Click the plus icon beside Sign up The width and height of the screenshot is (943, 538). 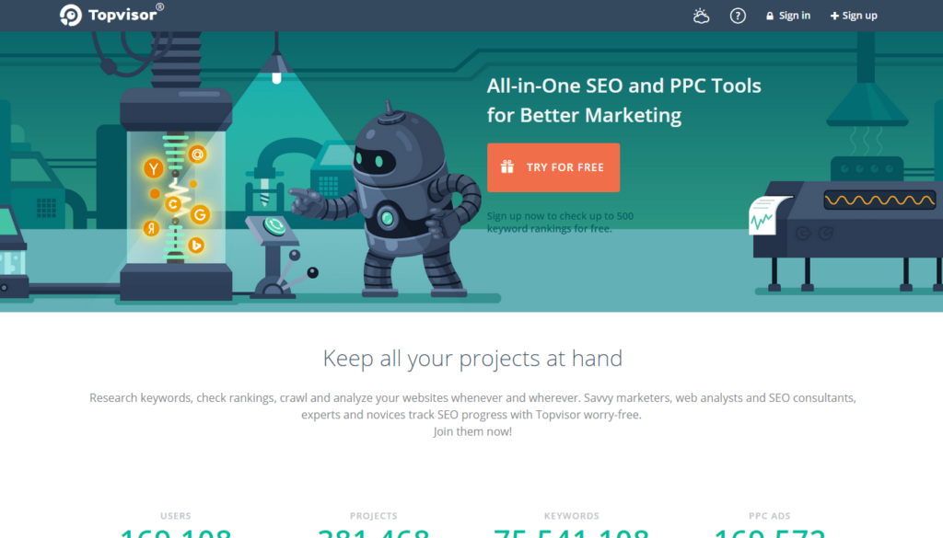834,17
